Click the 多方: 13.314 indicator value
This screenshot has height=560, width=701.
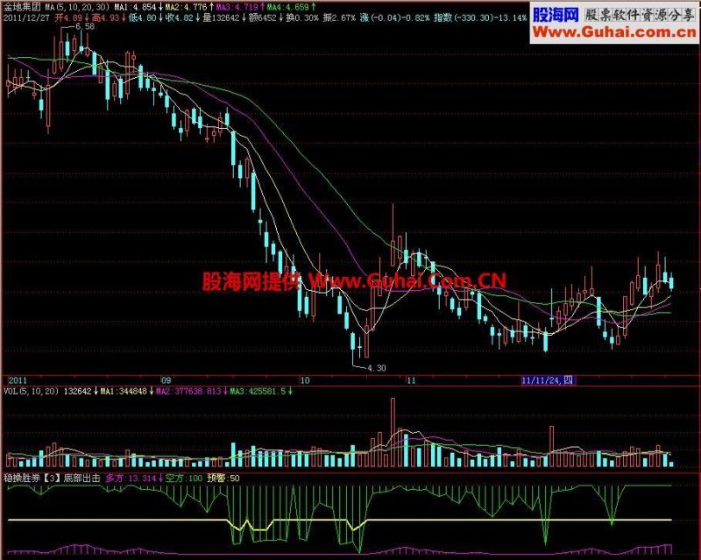coord(131,478)
